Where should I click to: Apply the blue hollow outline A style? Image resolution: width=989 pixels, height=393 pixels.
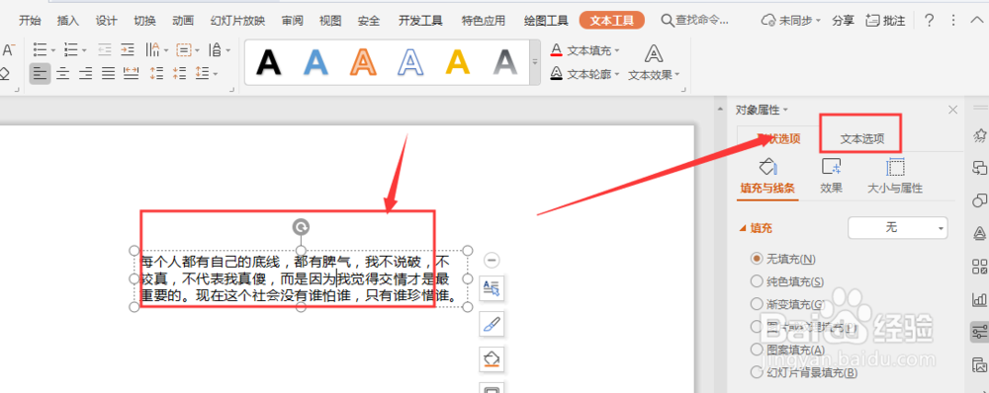pos(410,62)
